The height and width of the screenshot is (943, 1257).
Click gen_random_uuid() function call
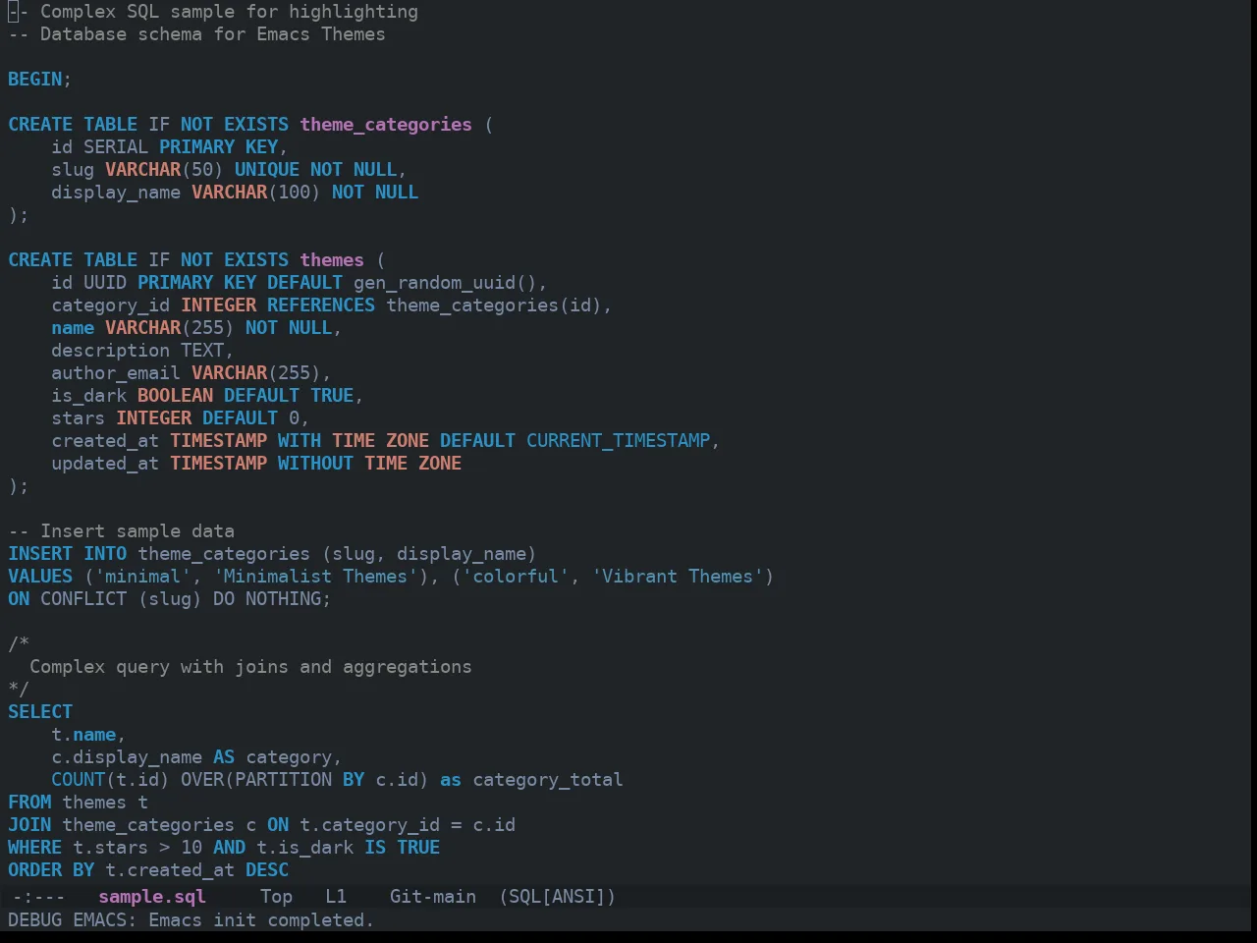click(445, 282)
